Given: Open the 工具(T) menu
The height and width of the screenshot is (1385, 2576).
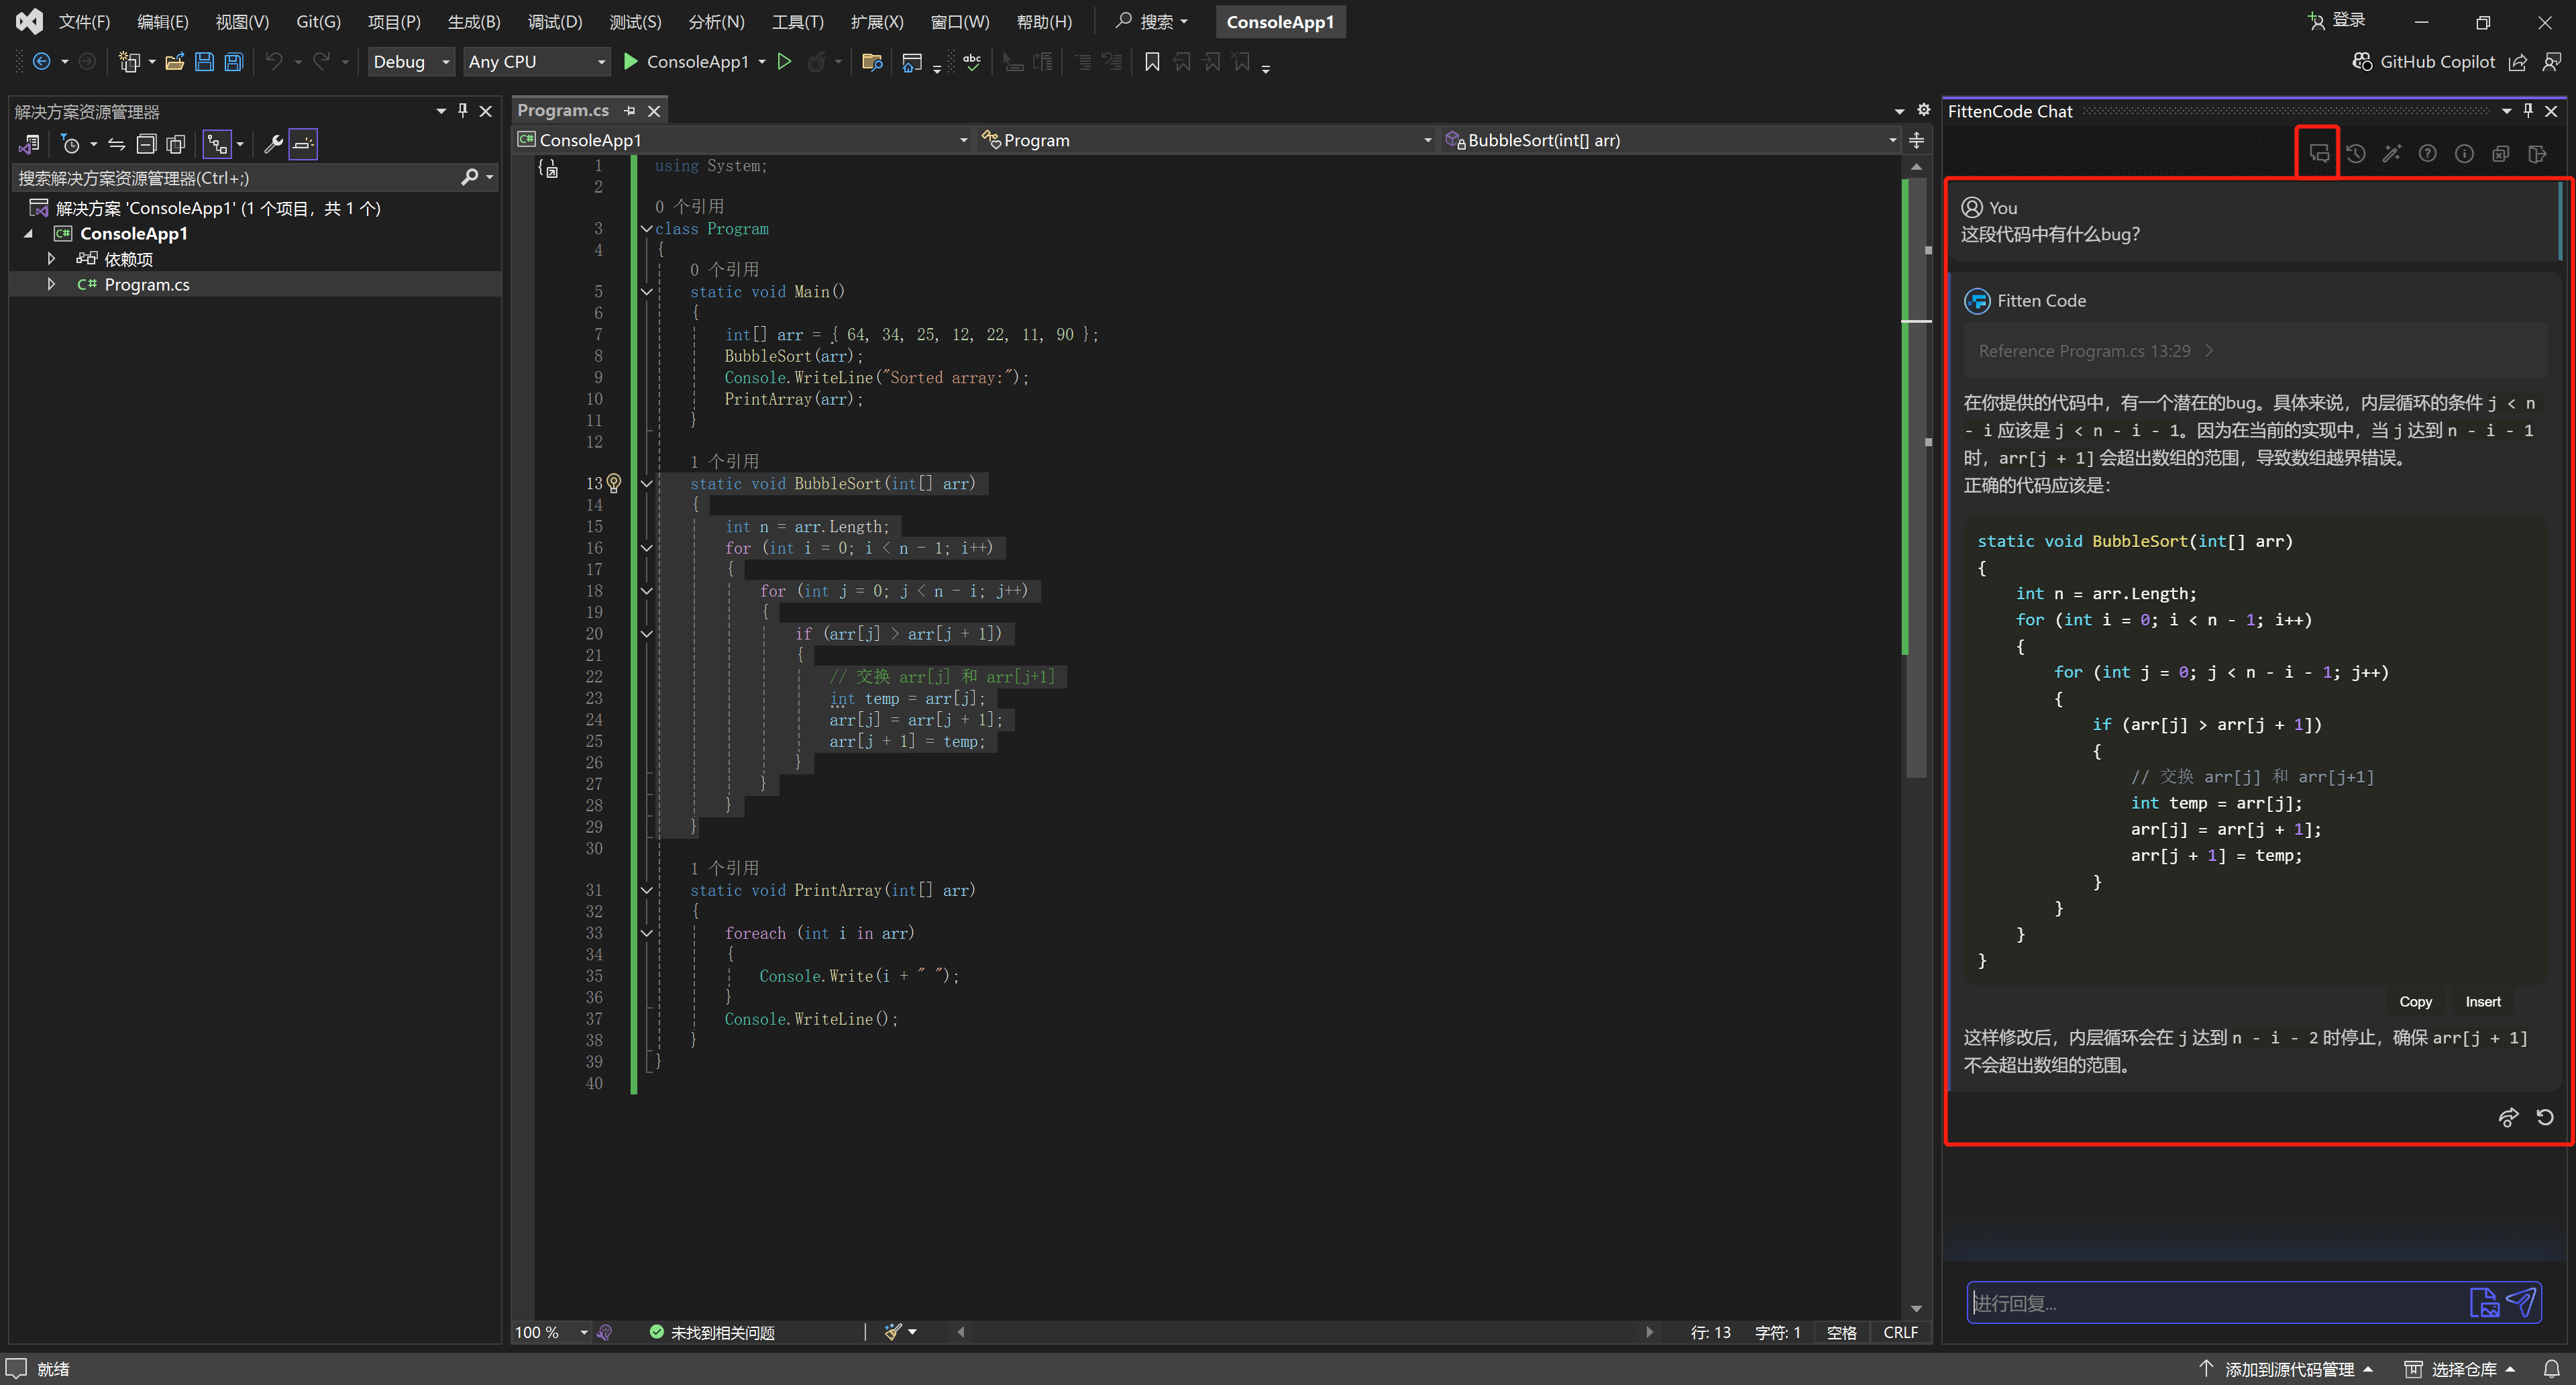Looking at the screenshot, I should point(797,22).
